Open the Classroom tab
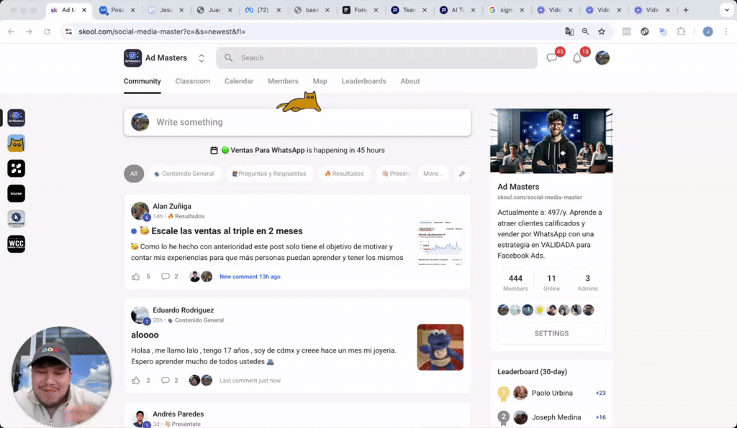Viewport: 737px width, 428px height. 193,81
